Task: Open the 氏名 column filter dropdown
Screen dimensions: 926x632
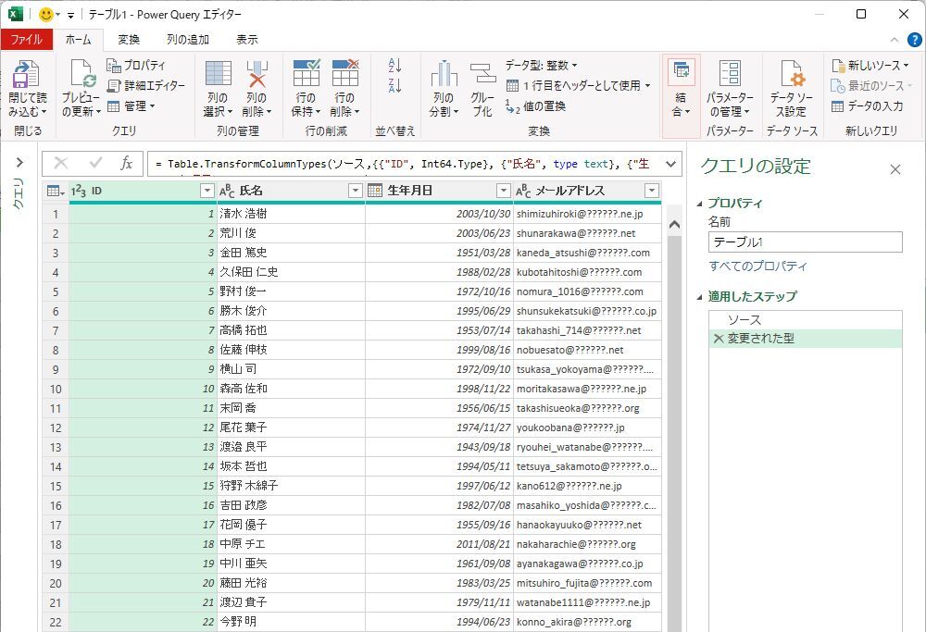Action: coord(355,191)
